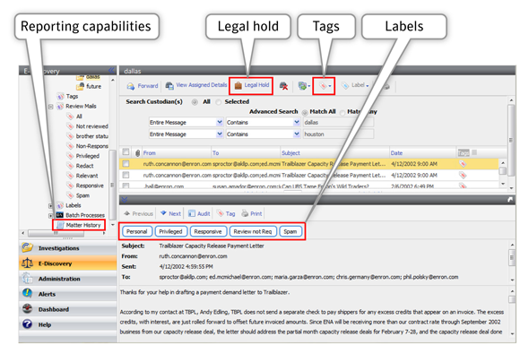Click Tag in the preview toolbar
Screen dimensions: 529x354
226,214
